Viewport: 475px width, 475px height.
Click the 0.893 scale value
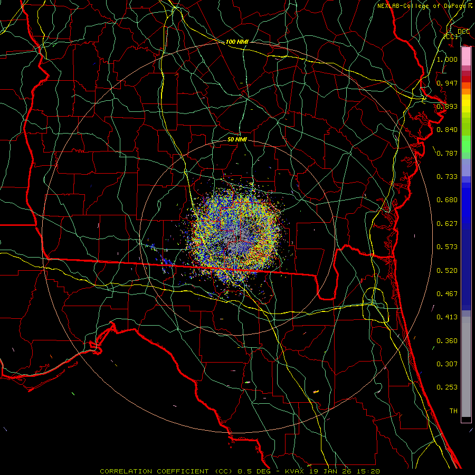[447, 106]
